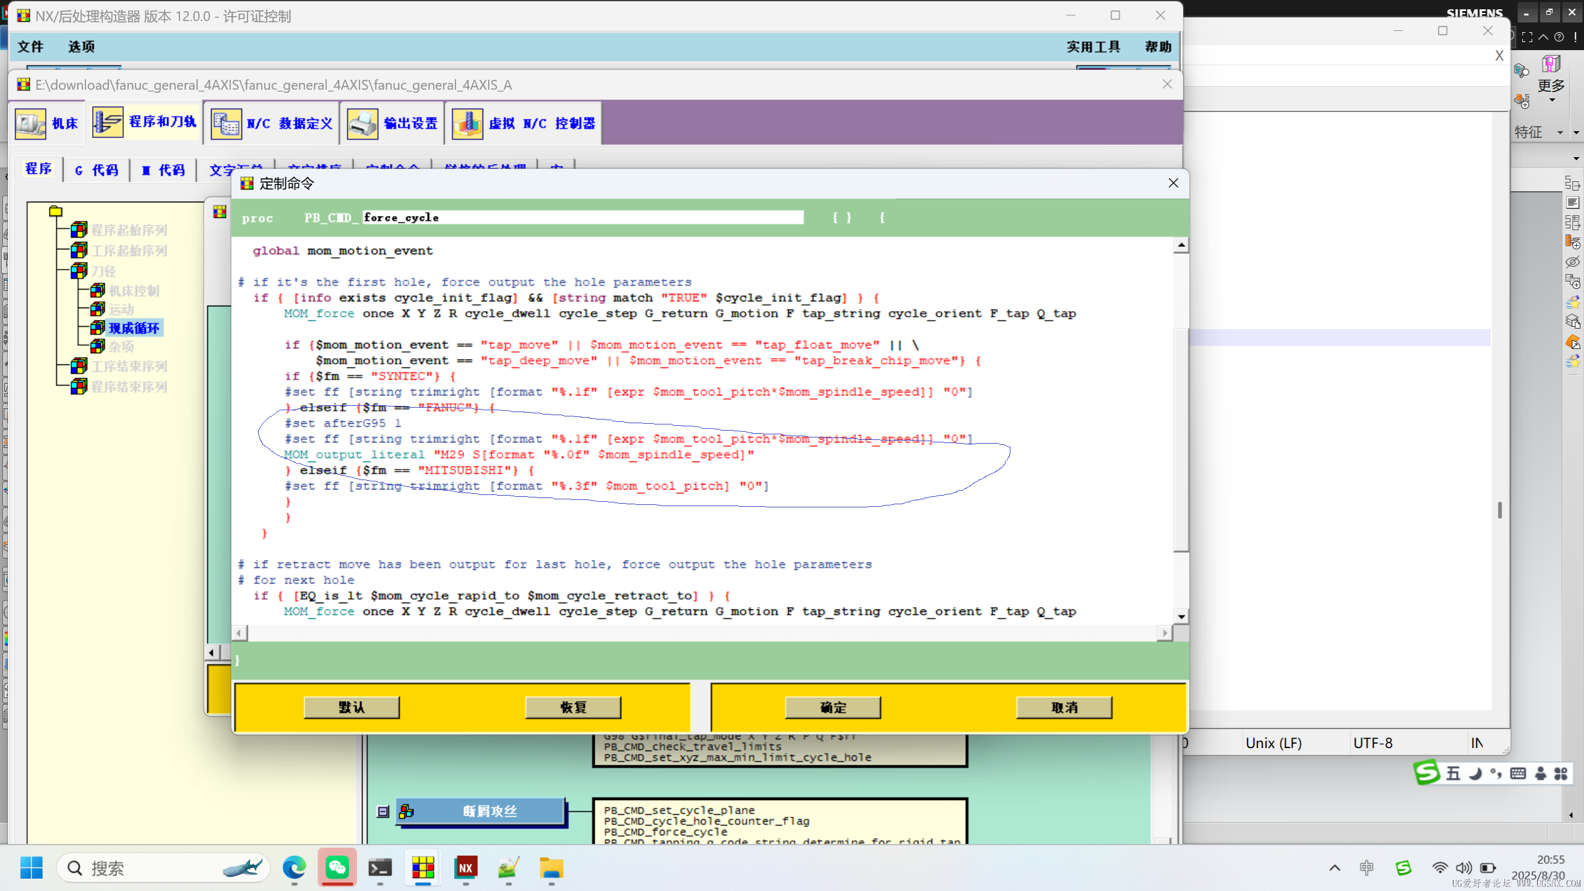Screen dimensions: 1584x891
Task: Show hidden system tray icons
Action: tap(1335, 867)
